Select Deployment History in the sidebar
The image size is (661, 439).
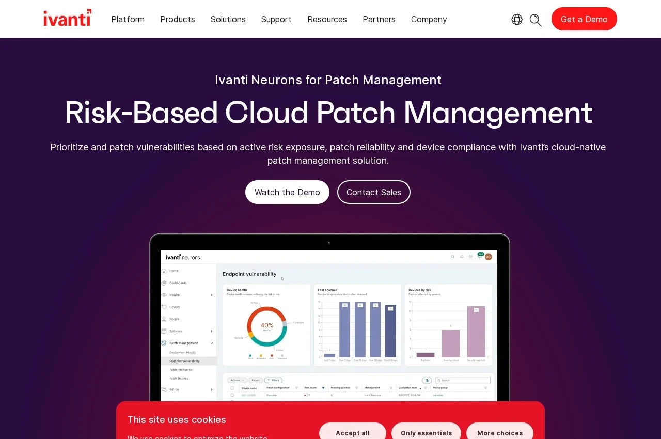point(183,352)
